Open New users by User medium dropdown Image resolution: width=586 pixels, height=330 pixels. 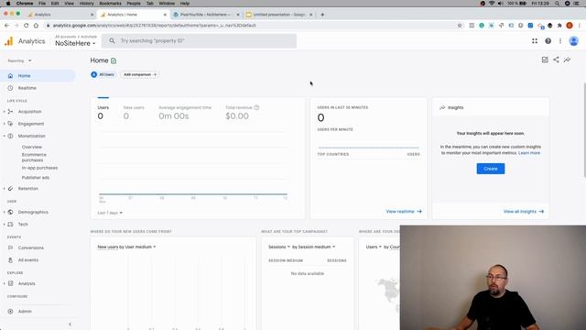pyautogui.click(x=126, y=247)
